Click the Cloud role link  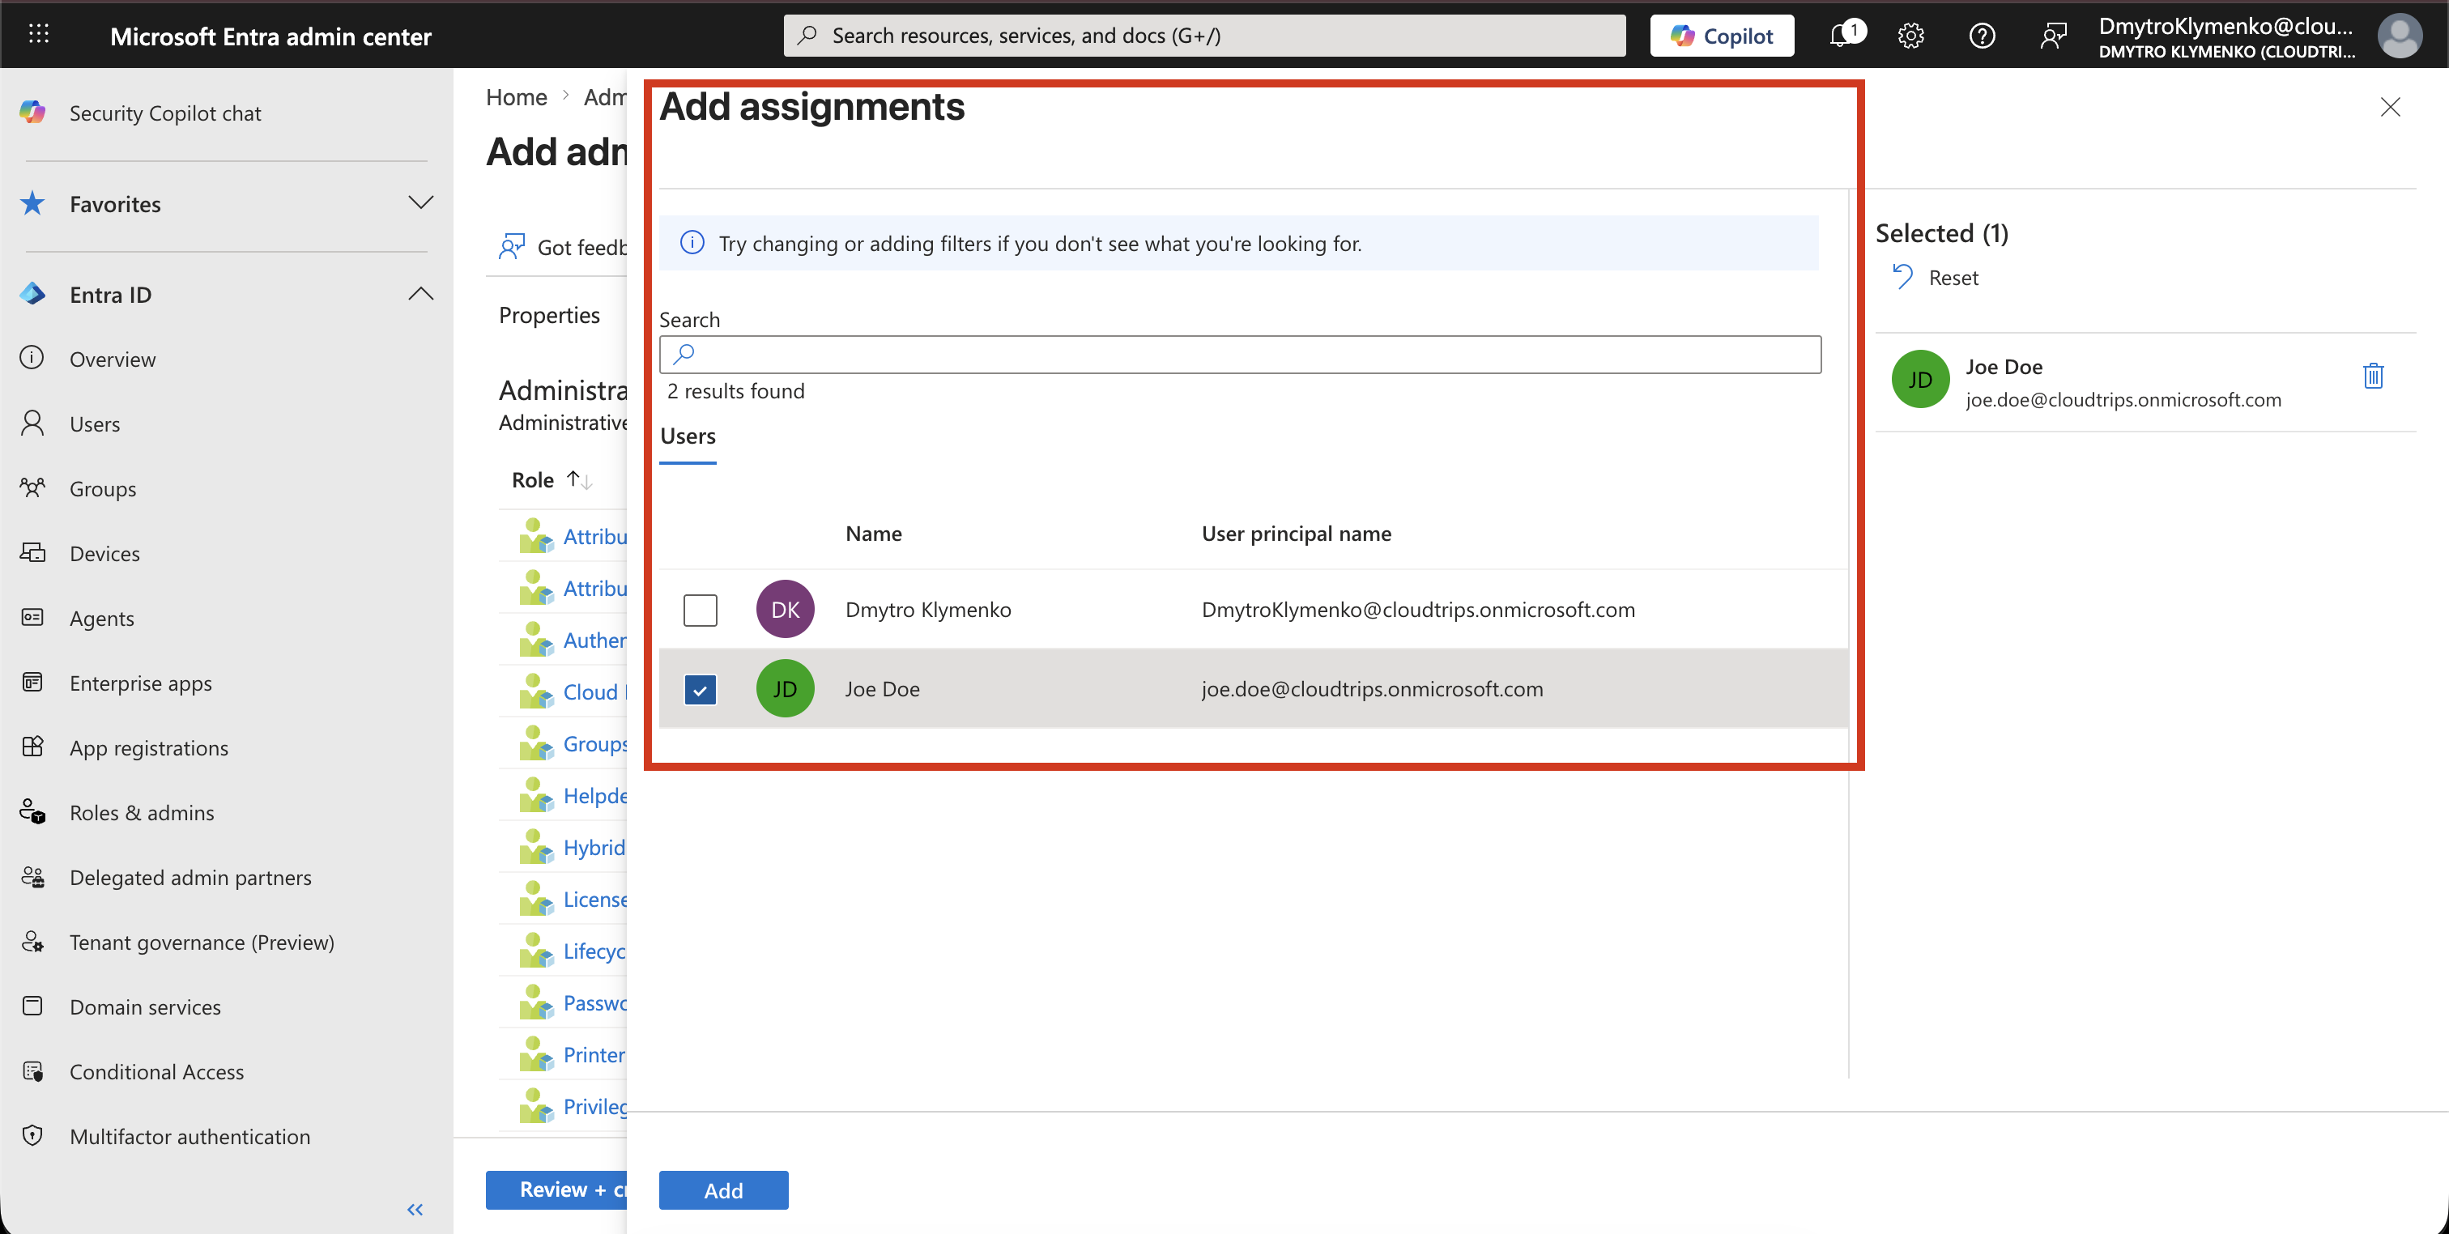point(595,692)
